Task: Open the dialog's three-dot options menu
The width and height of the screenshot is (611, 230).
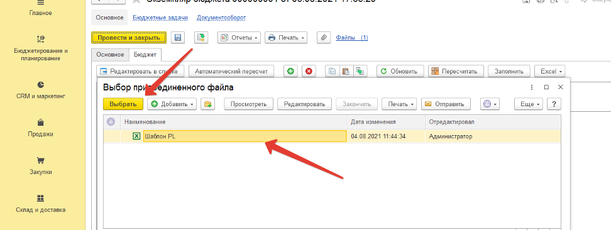Action: 532,87
